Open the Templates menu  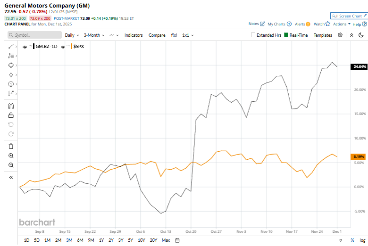click(x=323, y=35)
